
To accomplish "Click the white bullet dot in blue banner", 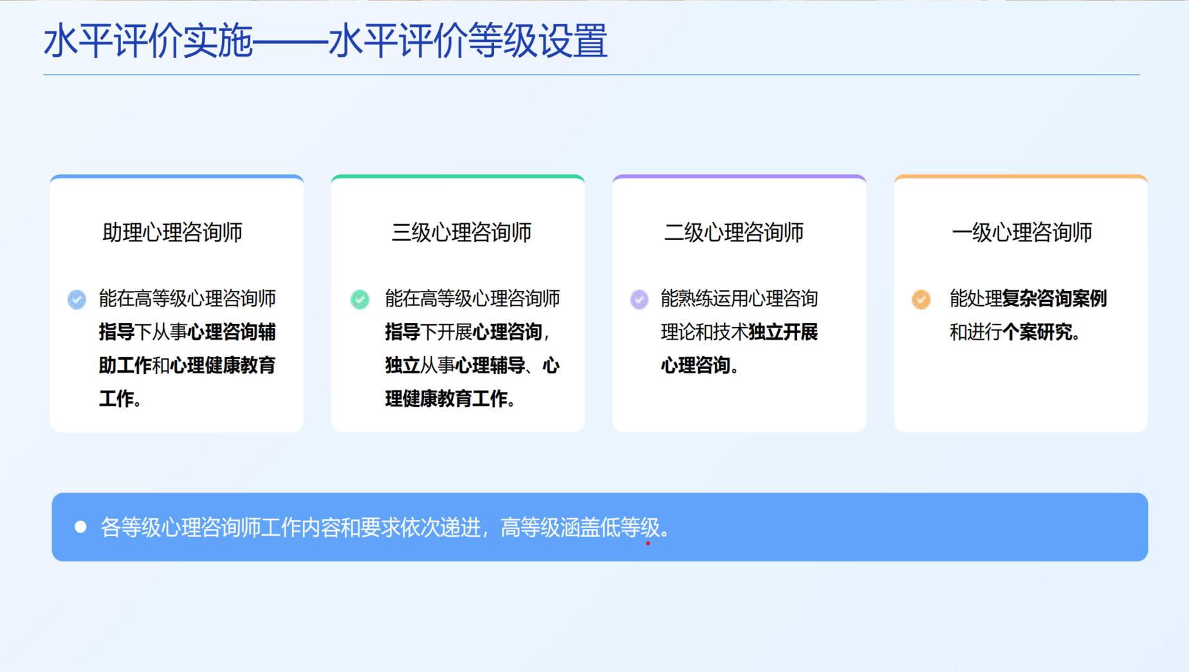I will (x=80, y=527).
